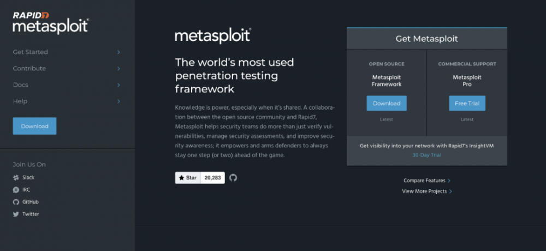Click the IRC icon in sidebar
This screenshot has height=251, width=546.
[x=16, y=190]
